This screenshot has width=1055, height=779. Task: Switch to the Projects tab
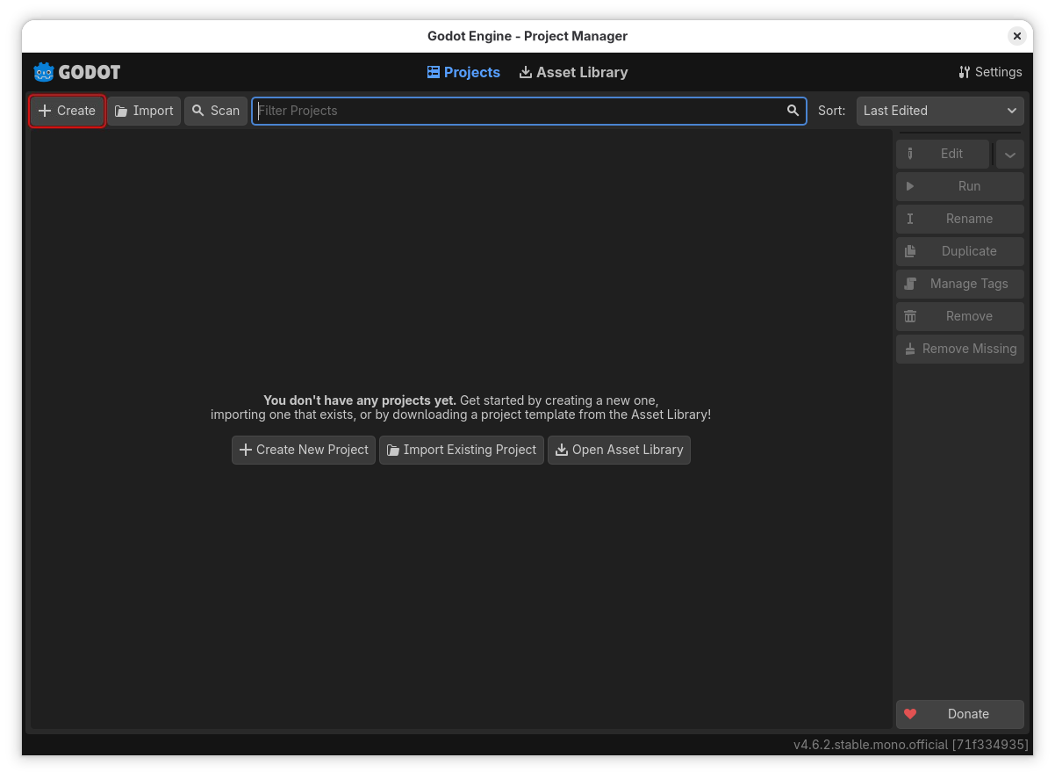point(463,72)
